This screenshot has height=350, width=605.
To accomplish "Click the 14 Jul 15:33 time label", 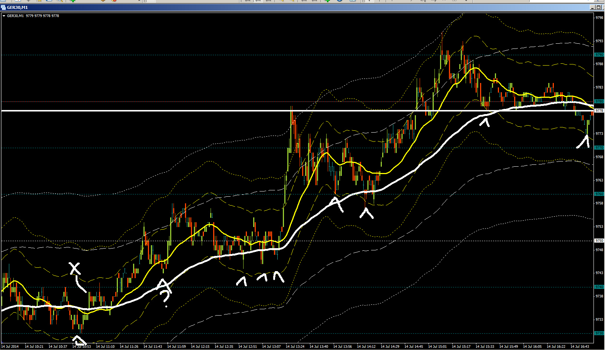I will pos(485,347).
